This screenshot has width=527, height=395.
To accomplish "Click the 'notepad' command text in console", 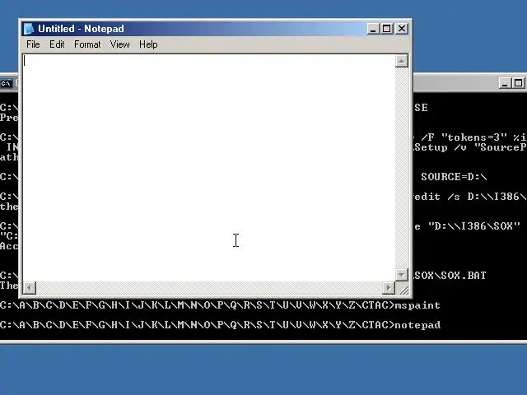I will [x=417, y=325].
